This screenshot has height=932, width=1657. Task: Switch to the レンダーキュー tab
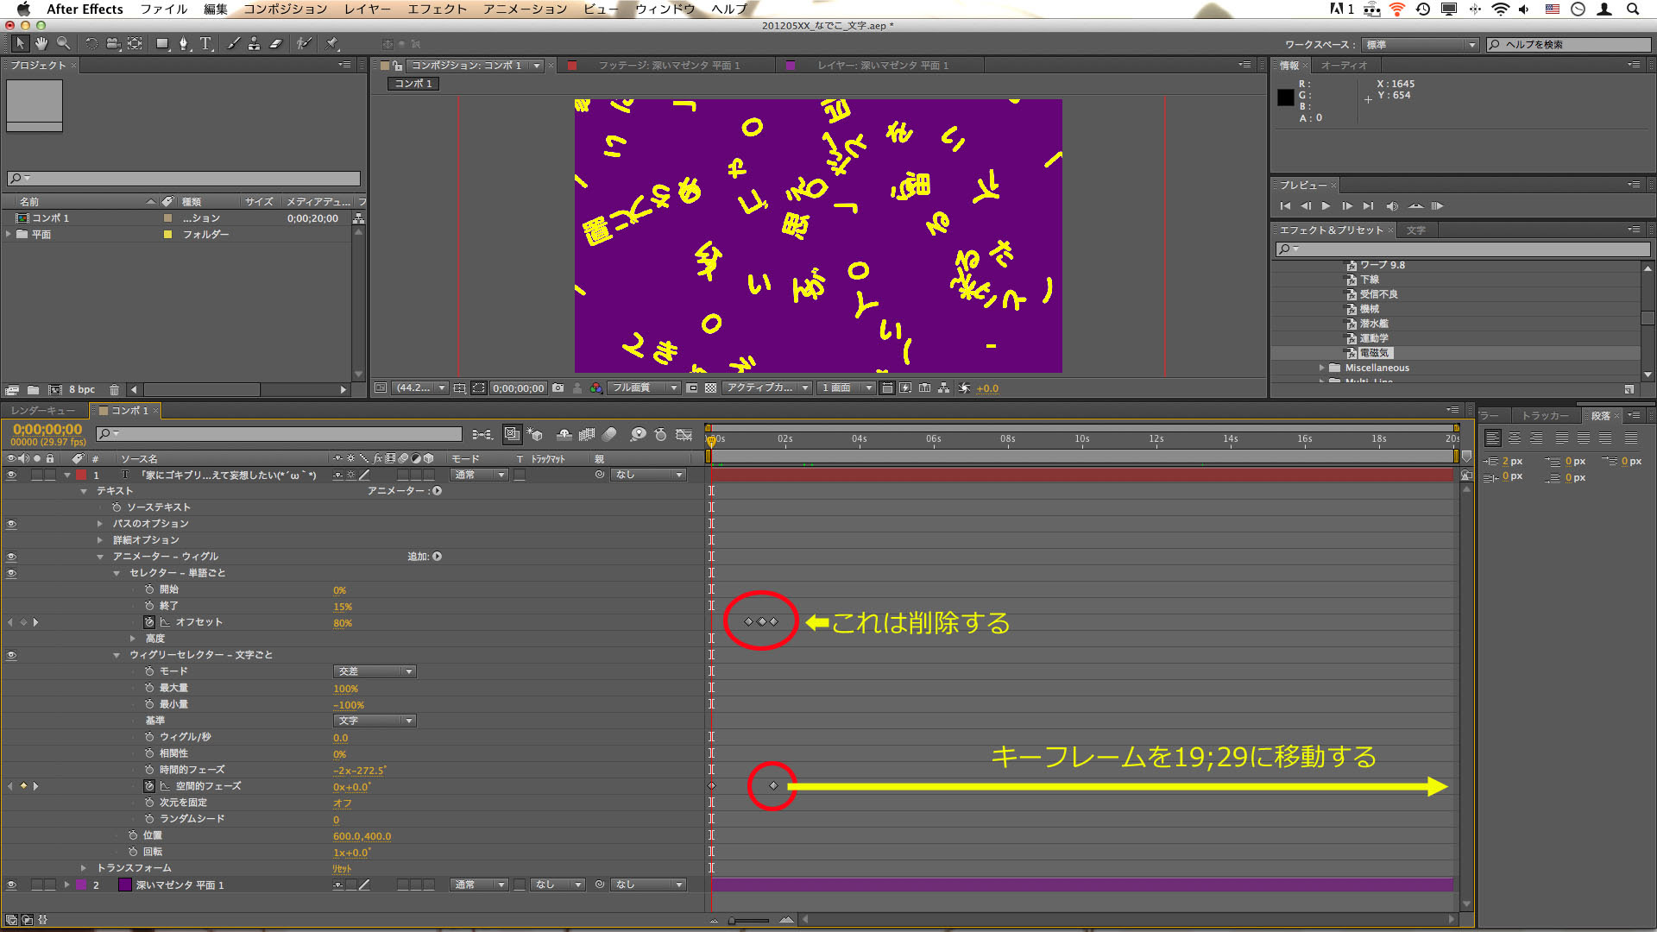click(43, 411)
